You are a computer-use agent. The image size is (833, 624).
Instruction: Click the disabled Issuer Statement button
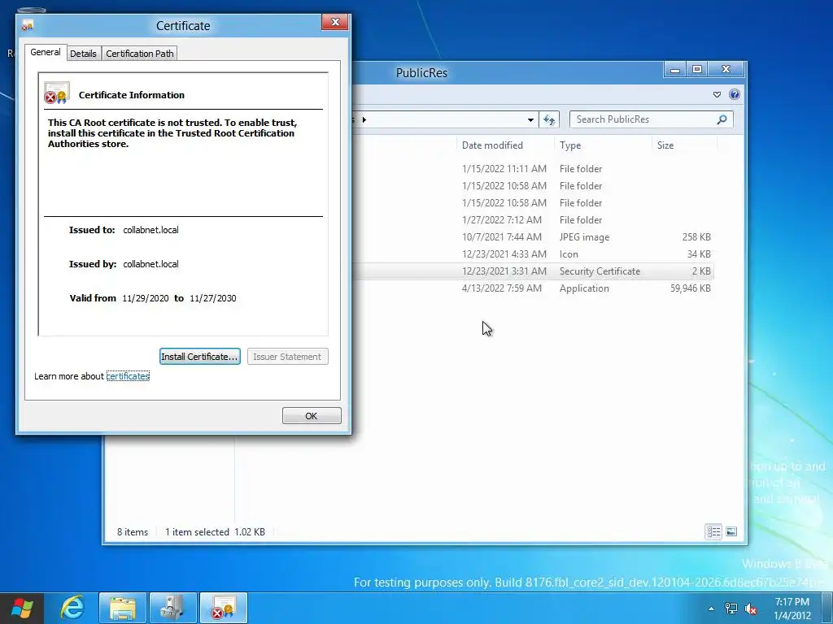287,357
